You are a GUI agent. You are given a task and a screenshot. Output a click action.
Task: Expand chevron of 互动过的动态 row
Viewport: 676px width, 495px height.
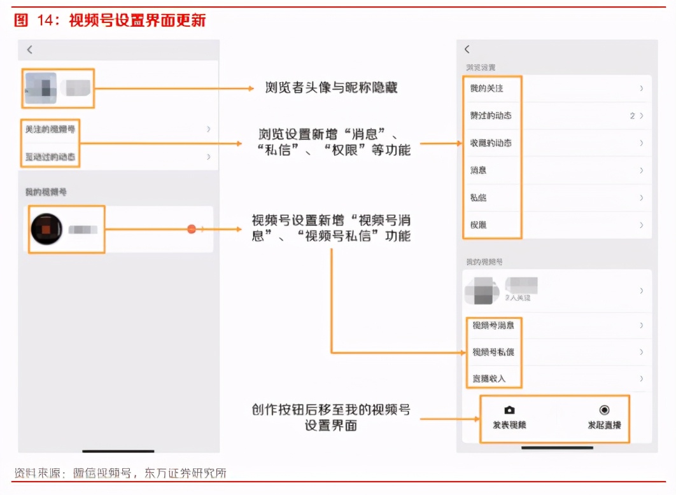click(209, 157)
